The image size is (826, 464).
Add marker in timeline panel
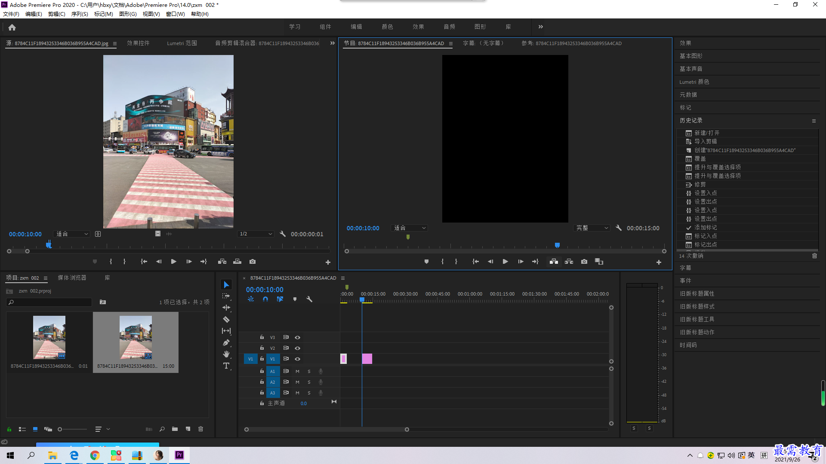[x=295, y=299]
